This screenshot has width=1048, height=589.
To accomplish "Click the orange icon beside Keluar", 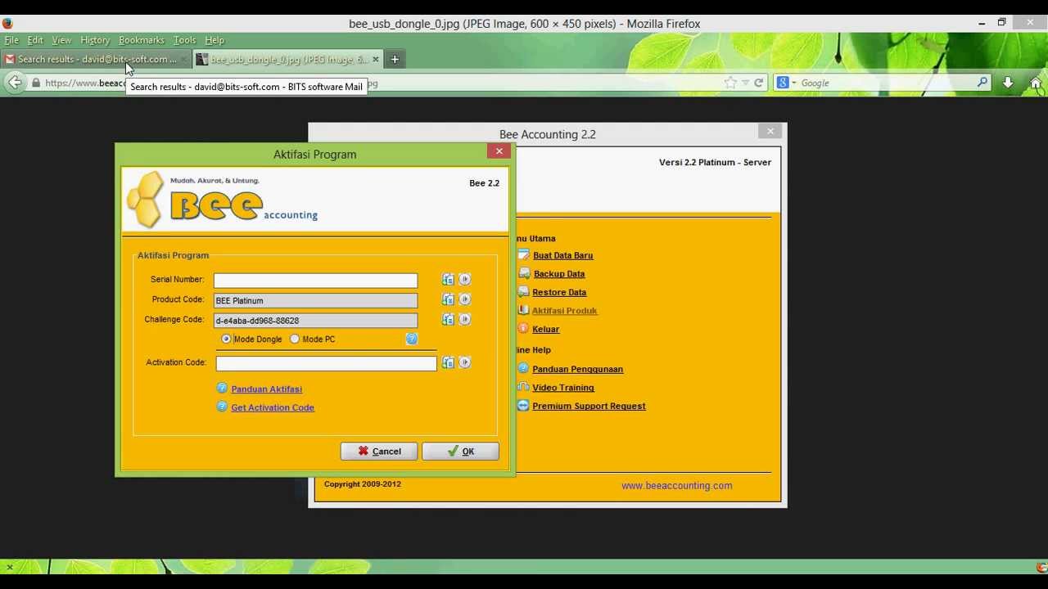I will (x=524, y=329).
